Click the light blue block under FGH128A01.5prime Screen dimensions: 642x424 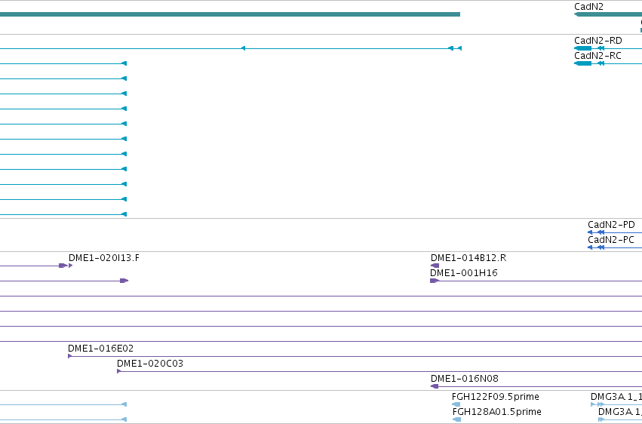457,419
